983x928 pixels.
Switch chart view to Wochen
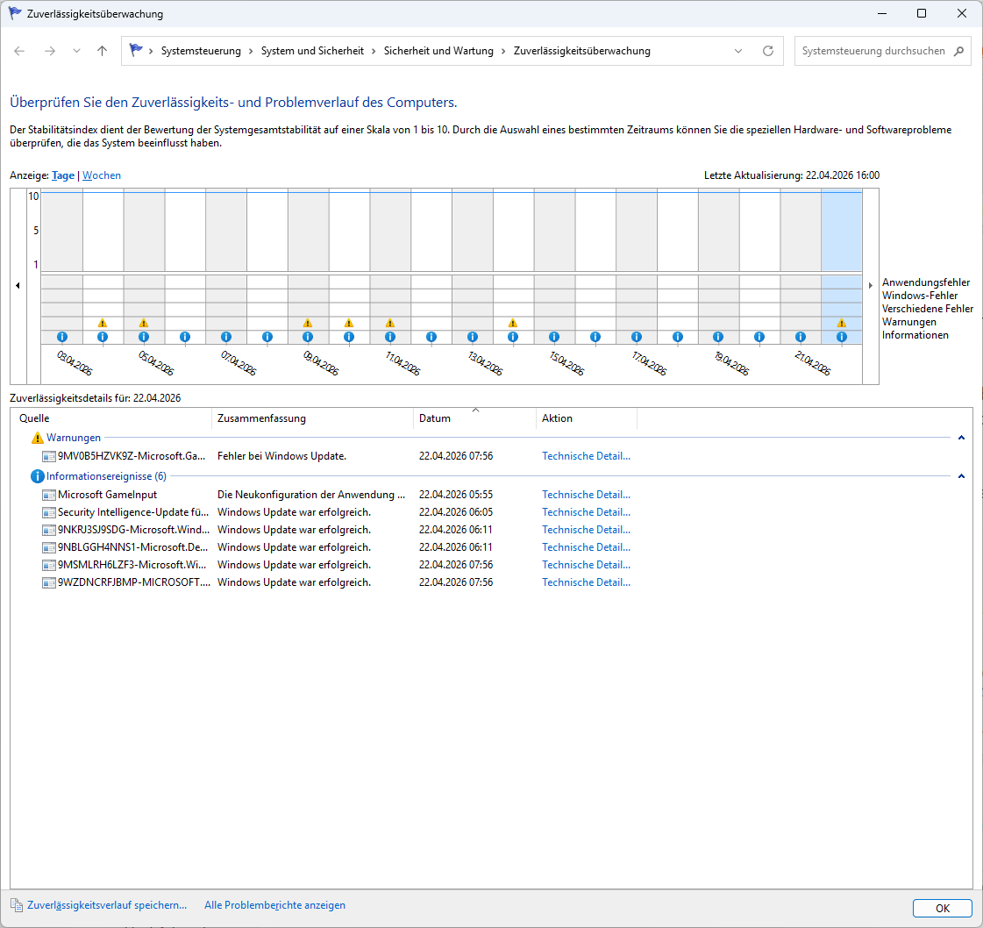tap(102, 175)
